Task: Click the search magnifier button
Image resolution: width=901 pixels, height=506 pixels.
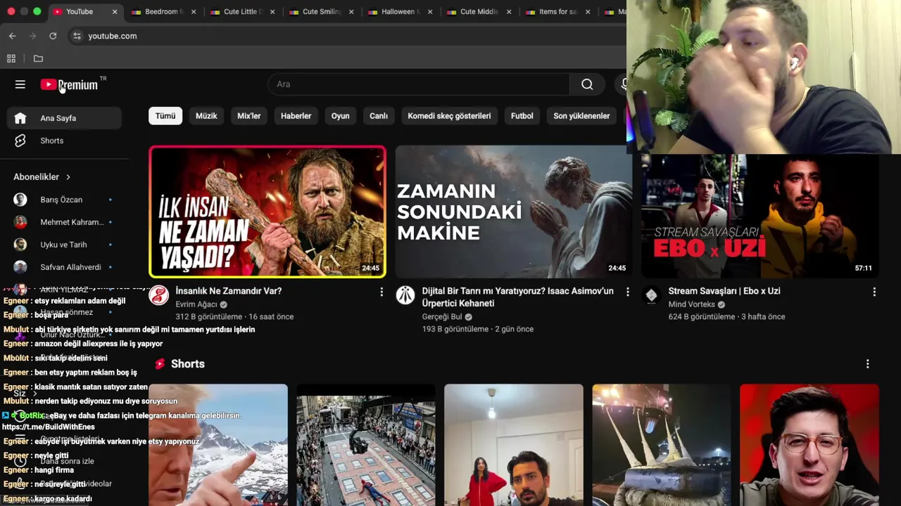Action: point(587,84)
